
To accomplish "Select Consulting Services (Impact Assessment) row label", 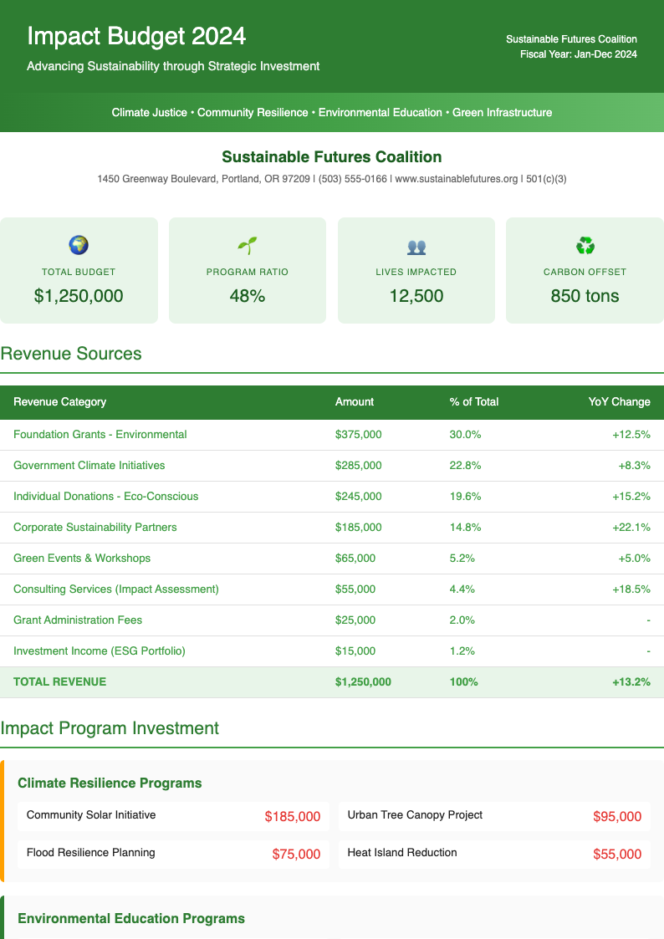I will click(x=116, y=589).
